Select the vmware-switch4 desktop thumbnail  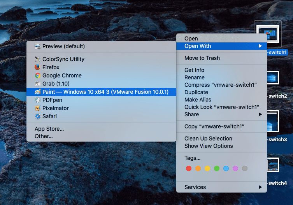tap(273, 165)
